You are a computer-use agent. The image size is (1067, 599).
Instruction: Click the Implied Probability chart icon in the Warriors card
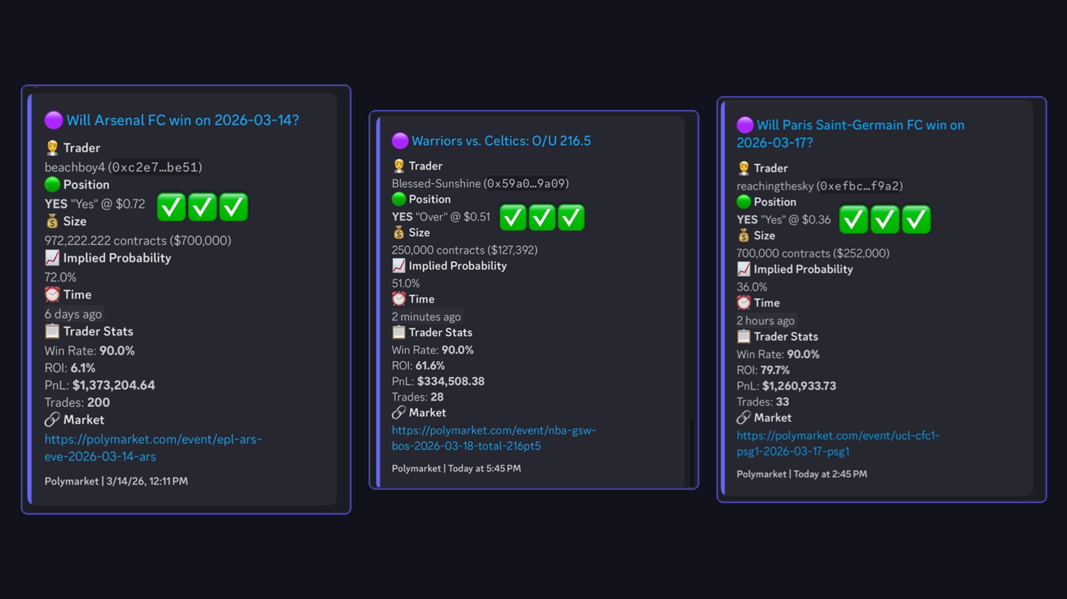coord(399,266)
